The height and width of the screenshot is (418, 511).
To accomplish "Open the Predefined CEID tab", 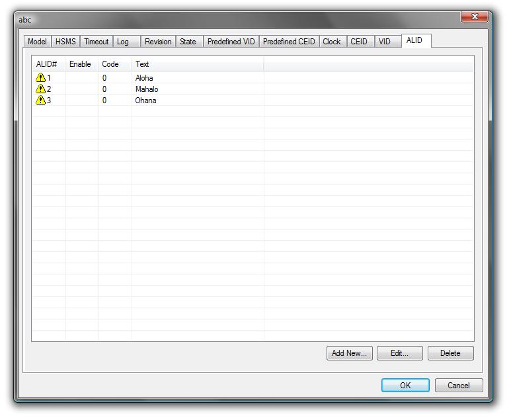I will point(289,42).
